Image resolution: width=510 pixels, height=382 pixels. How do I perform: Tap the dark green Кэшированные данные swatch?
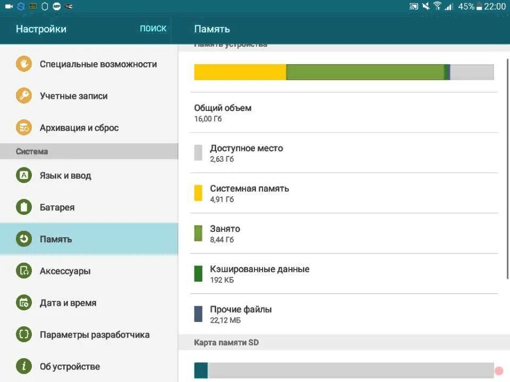click(198, 274)
